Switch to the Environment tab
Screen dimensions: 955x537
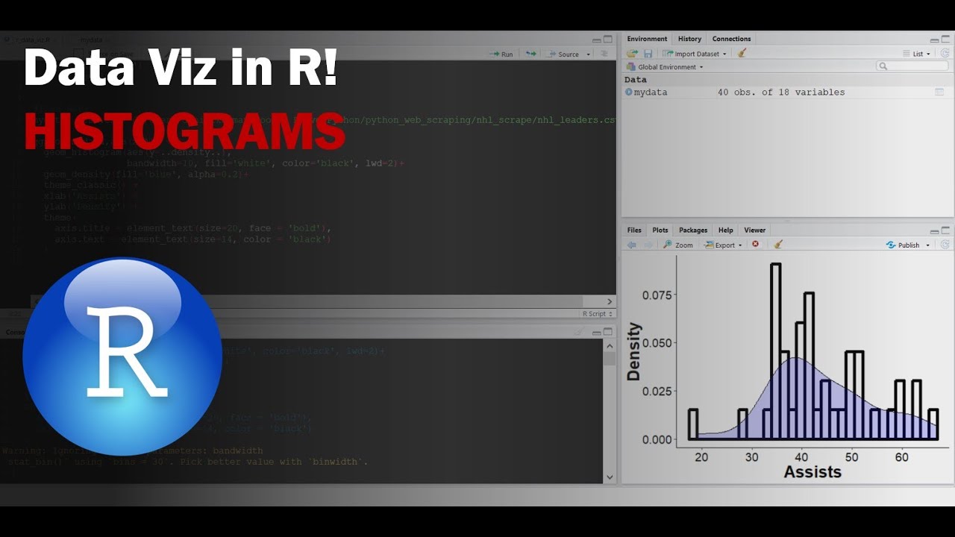pos(647,39)
